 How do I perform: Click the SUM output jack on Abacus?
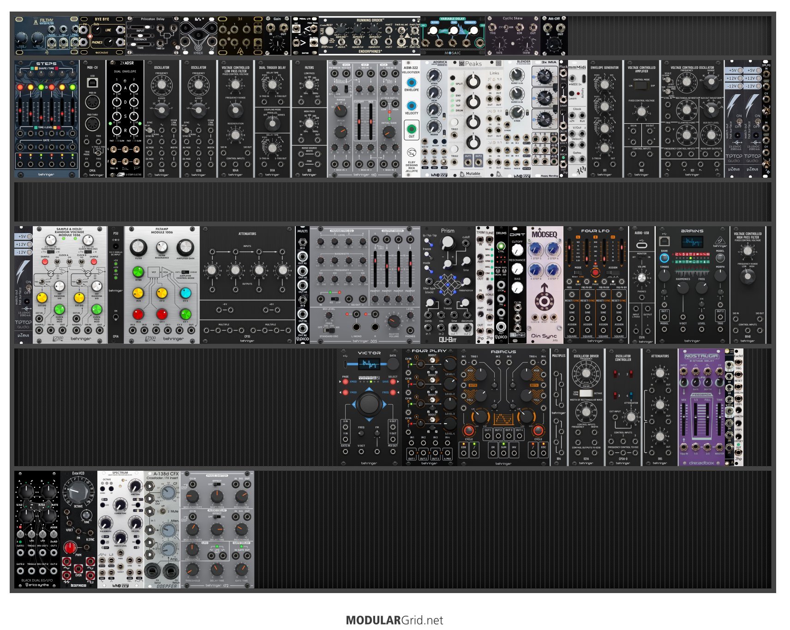point(503,454)
